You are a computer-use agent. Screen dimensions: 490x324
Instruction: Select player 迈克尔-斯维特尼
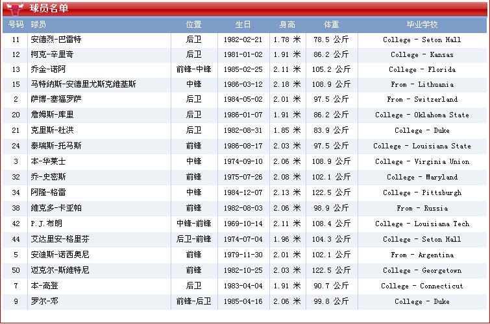tap(60, 270)
